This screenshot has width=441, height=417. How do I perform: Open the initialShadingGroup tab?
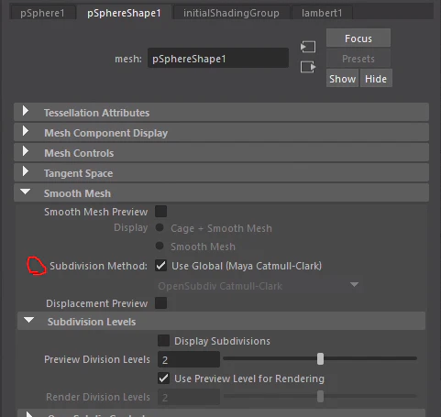[231, 13]
